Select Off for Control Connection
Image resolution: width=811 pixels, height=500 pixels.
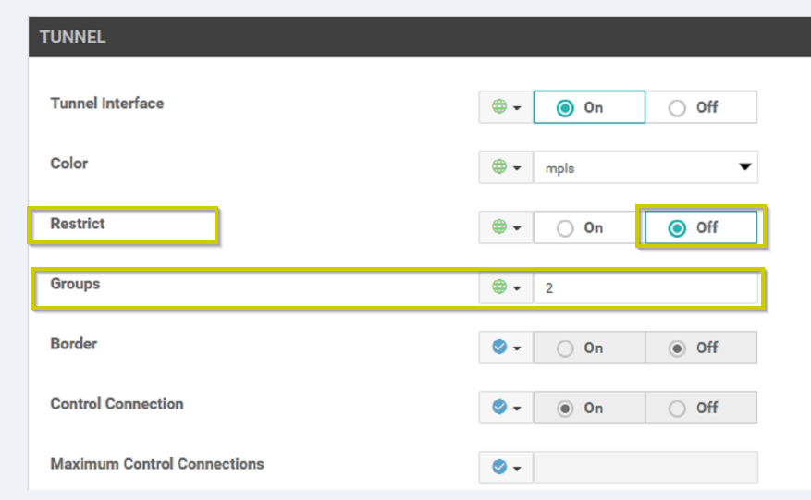pyautogui.click(x=701, y=408)
